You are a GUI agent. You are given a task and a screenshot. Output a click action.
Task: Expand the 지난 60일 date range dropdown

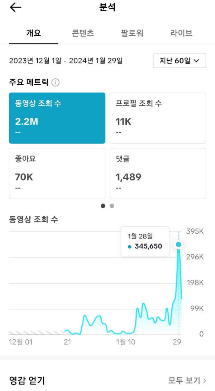click(x=180, y=61)
